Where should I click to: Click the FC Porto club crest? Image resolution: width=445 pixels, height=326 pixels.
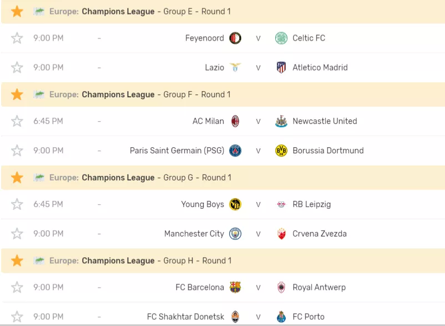tap(281, 317)
